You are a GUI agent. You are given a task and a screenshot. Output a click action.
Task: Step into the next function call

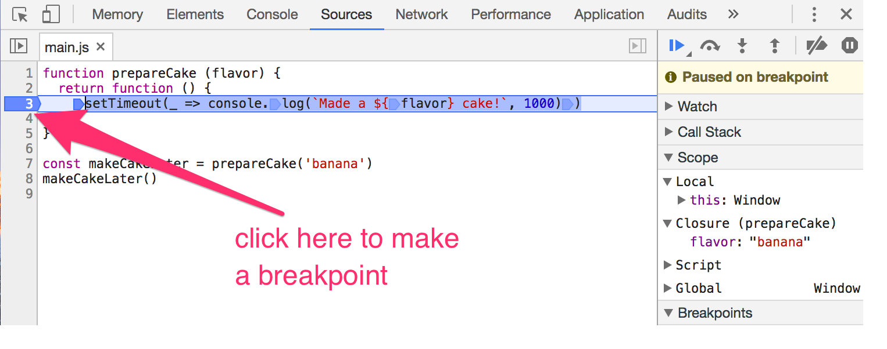[x=743, y=45]
